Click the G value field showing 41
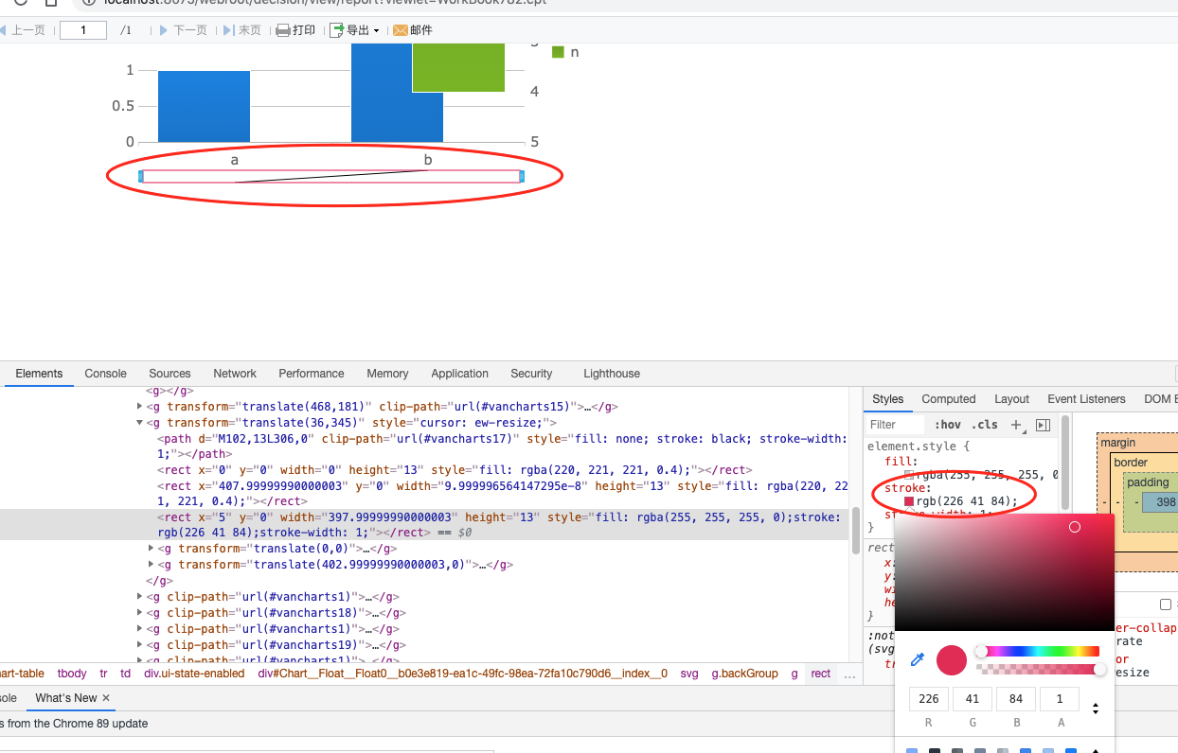 pyautogui.click(x=973, y=699)
